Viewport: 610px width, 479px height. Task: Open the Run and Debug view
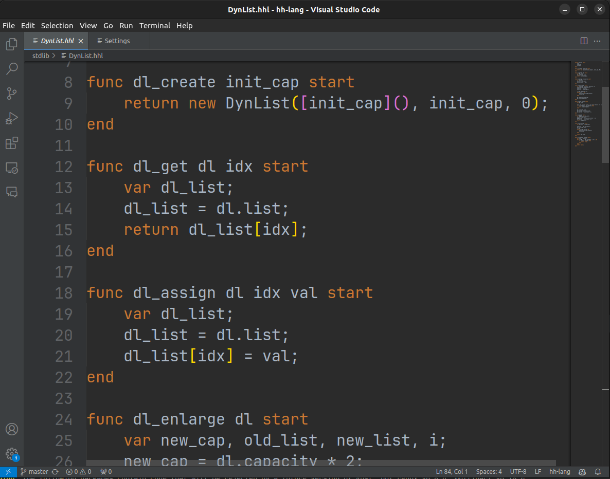[12, 118]
